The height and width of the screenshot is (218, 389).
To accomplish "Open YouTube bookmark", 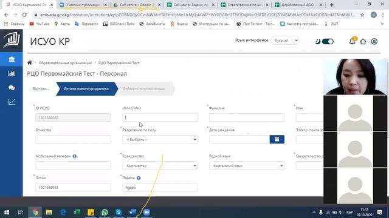I will (40, 24).
